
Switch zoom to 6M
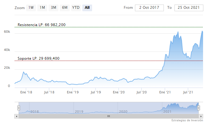(x=65, y=8)
